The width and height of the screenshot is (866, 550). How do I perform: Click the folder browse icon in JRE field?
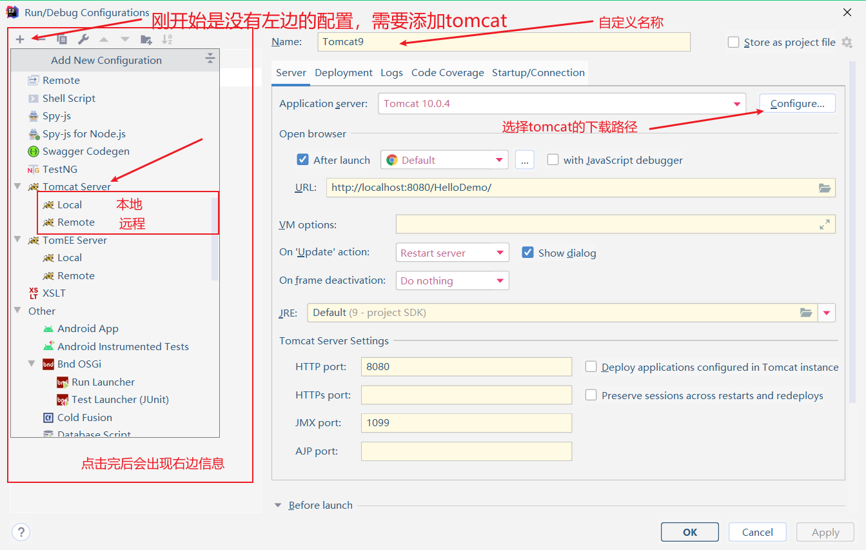(x=806, y=313)
